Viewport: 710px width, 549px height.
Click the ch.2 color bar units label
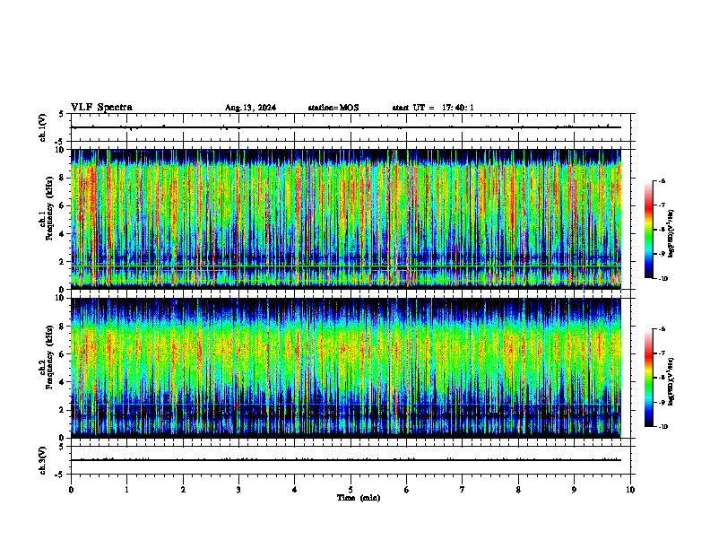671,382
